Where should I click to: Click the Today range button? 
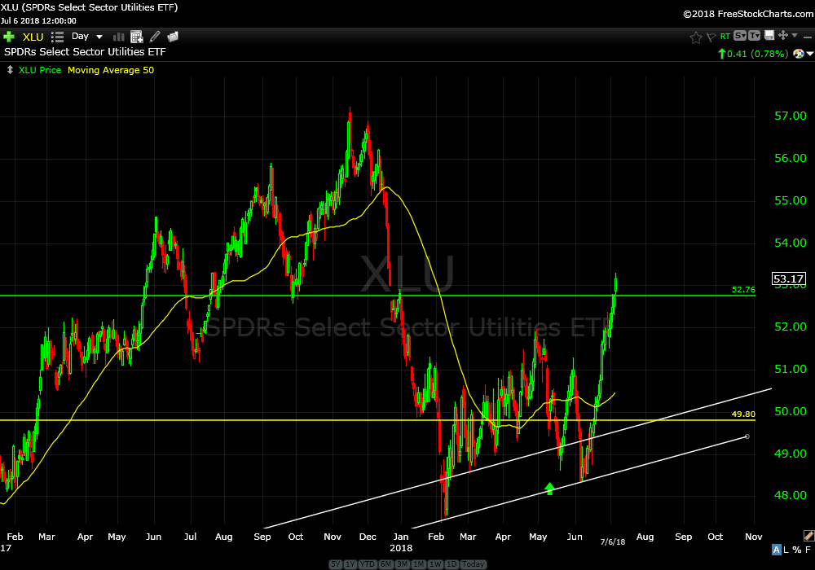tap(473, 564)
